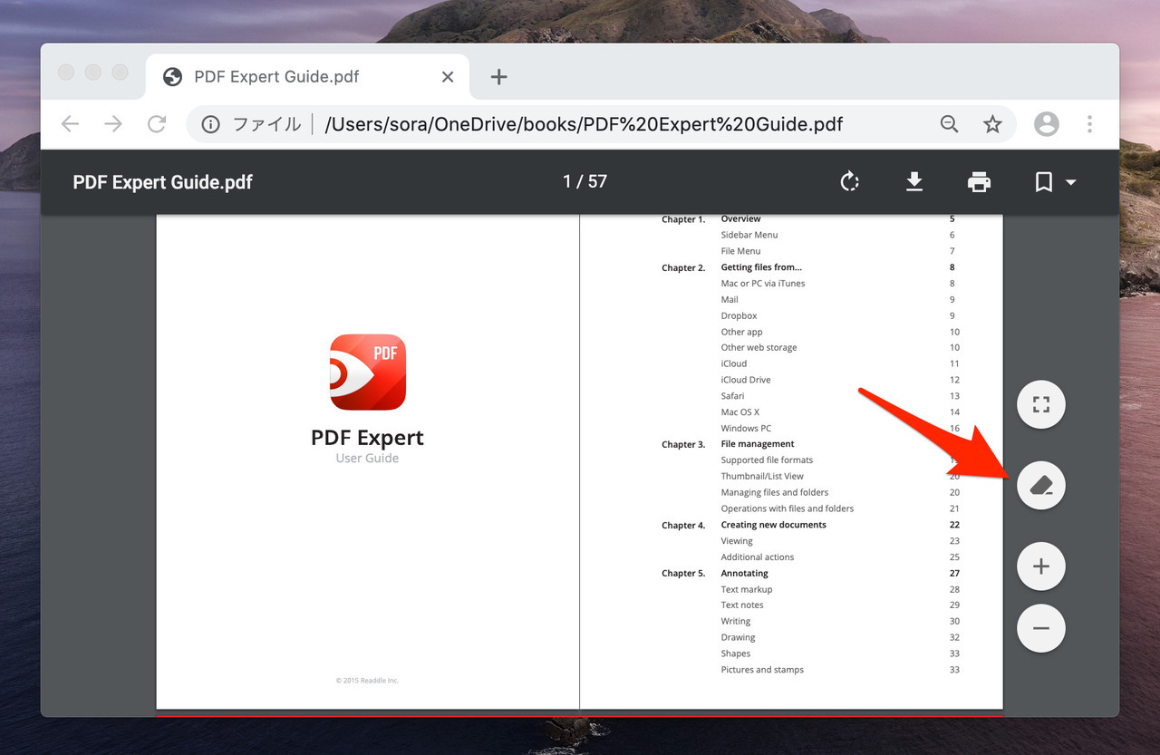Click the 'PDF Expert' cover title
Viewport: 1160px width, 755px height.
tap(367, 438)
